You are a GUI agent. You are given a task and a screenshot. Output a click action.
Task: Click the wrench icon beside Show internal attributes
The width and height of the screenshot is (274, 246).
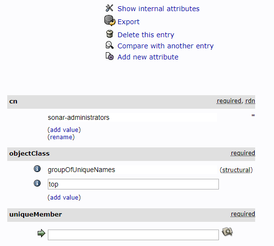click(109, 8)
